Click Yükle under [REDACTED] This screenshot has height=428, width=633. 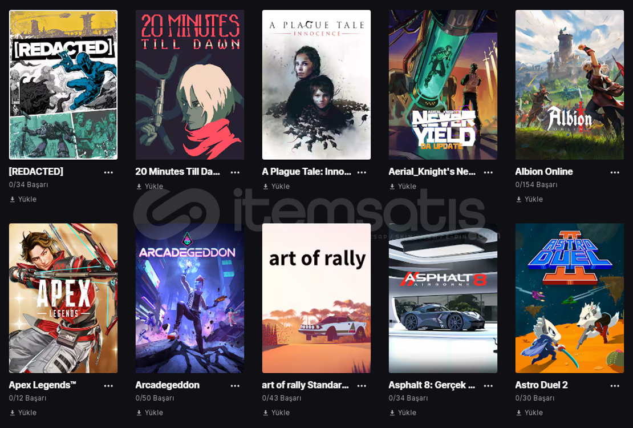pyautogui.click(x=23, y=199)
